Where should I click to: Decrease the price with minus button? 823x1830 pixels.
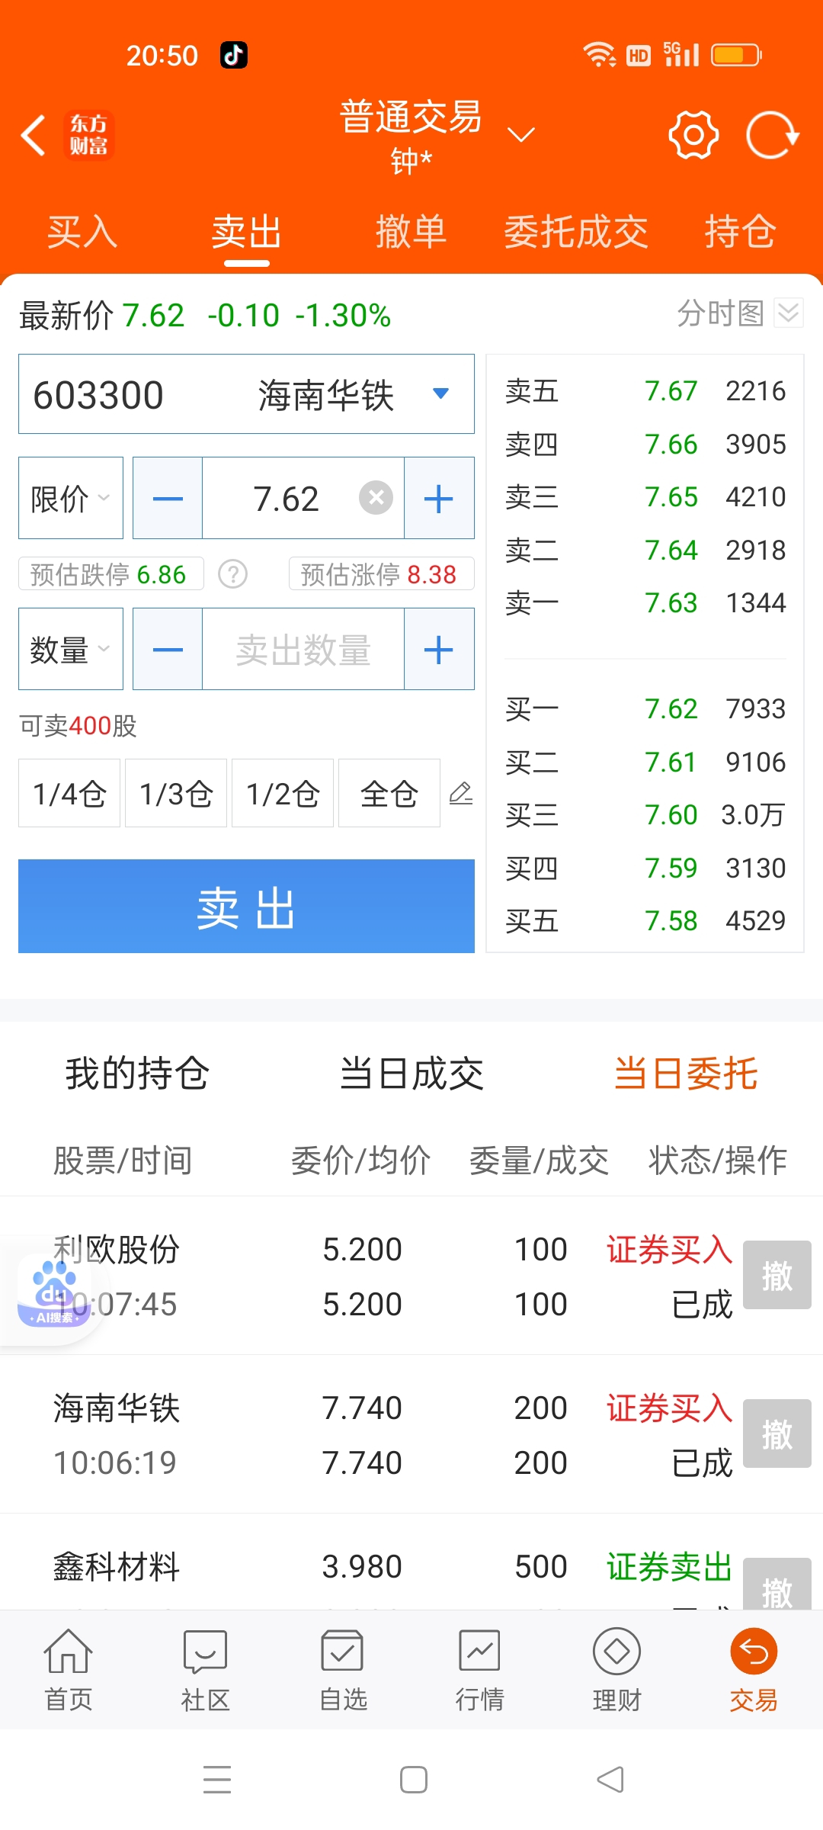click(168, 498)
